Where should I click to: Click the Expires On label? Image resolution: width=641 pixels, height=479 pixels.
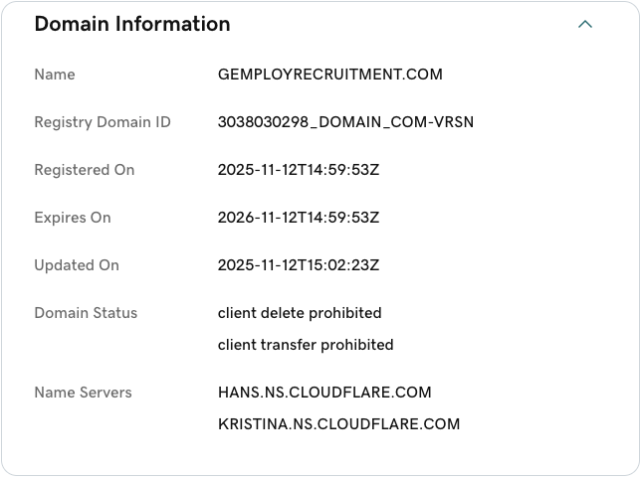coord(73,218)
